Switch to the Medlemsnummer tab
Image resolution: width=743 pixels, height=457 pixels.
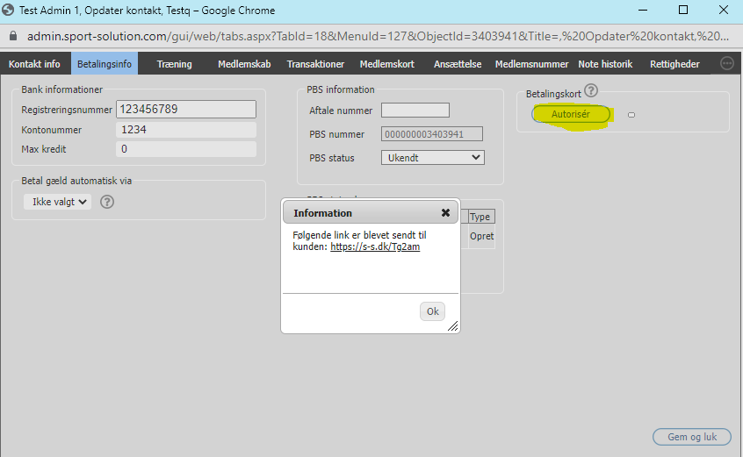pos(531,64)
